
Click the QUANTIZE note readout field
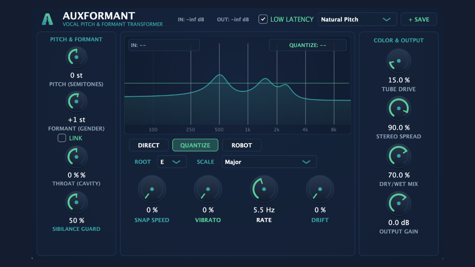pos(308,45)
